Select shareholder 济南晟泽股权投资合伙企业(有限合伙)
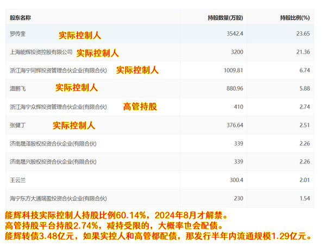This screenshot has height=246, width=326. click(x=53, y=143)
